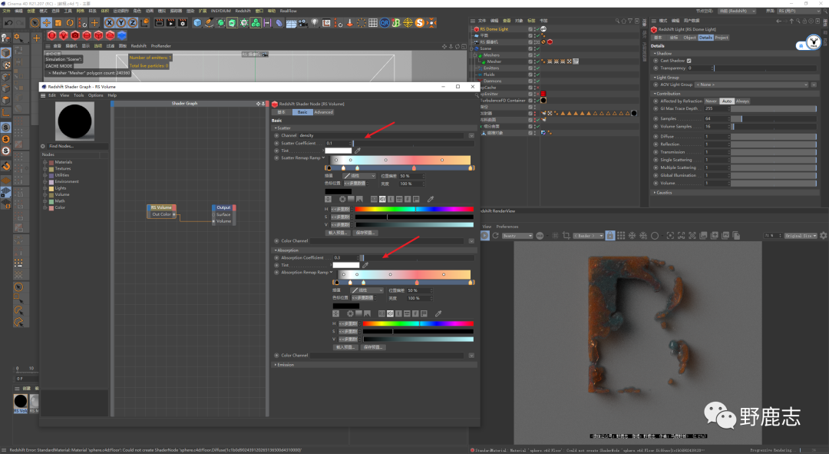Open the Scatter Channel dropdown arrow
The height and width of the screenshot is (454, 829).
[x=471, y=135]
